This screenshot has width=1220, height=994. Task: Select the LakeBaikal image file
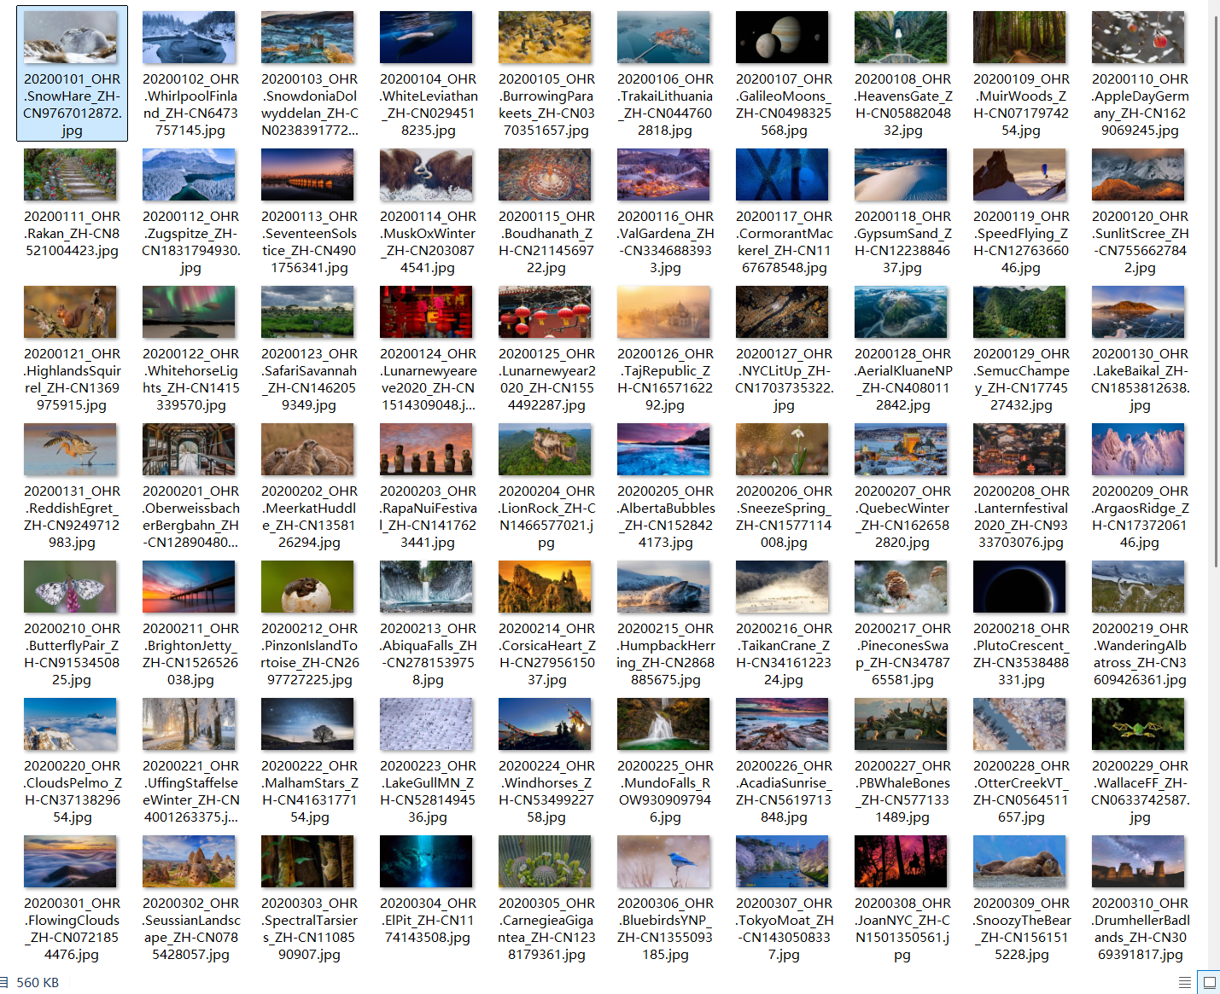pyautogui.click(x=1139, y=313)
